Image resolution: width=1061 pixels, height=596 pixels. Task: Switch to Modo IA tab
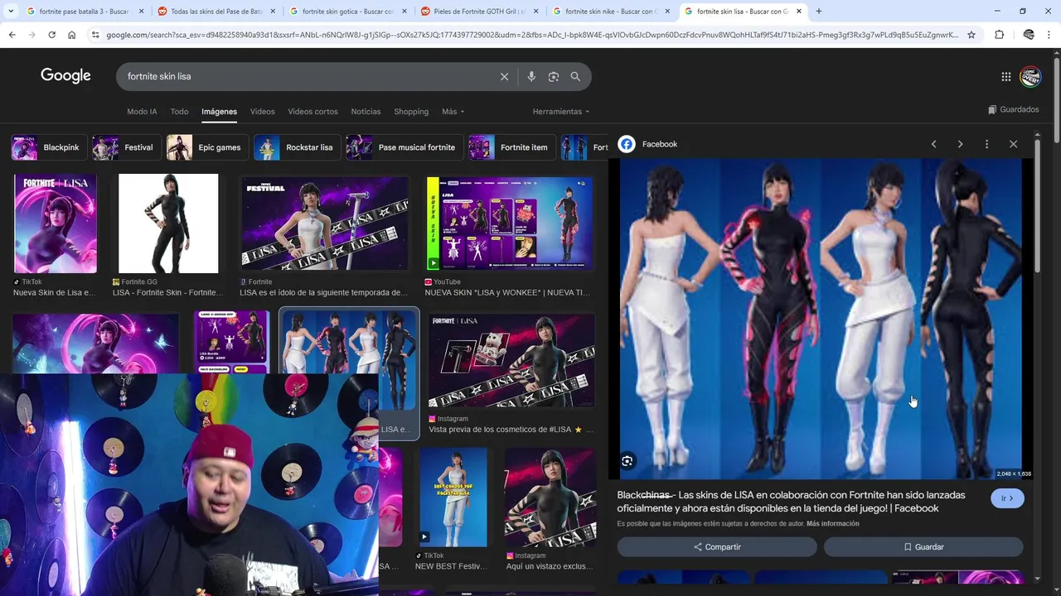point(142,112)
